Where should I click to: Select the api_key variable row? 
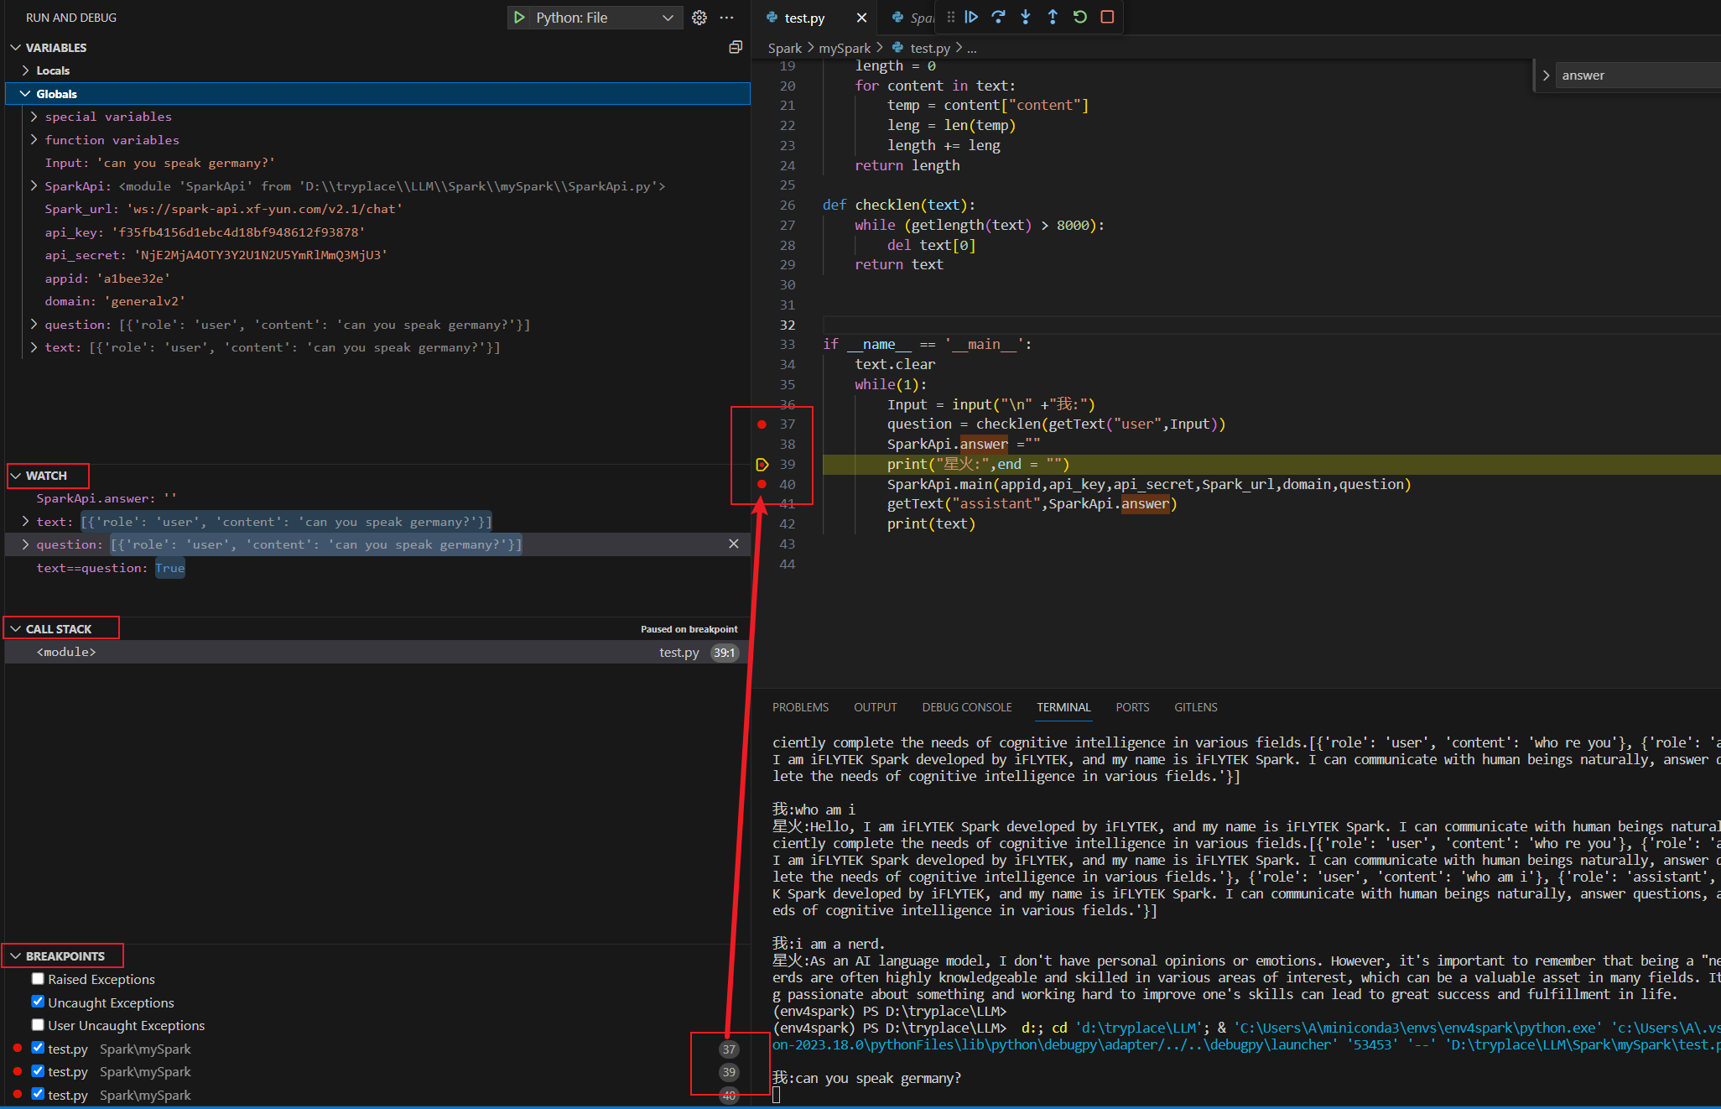(x=377, y=232)
